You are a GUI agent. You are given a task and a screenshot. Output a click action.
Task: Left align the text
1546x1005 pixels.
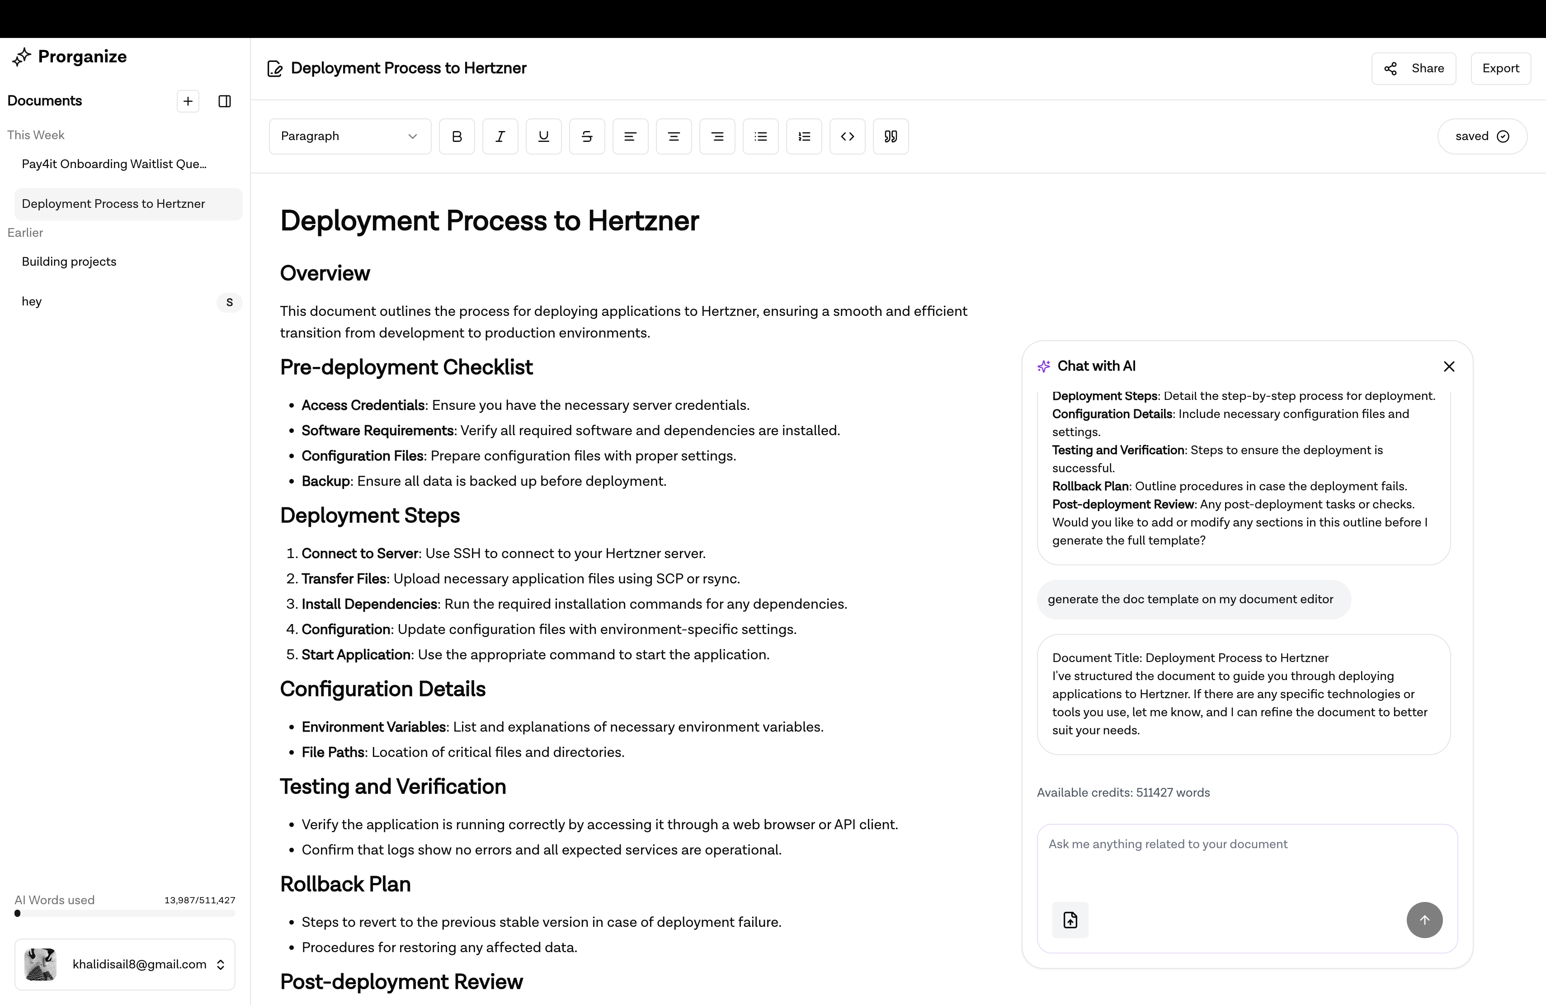click(x=630, y=136)
